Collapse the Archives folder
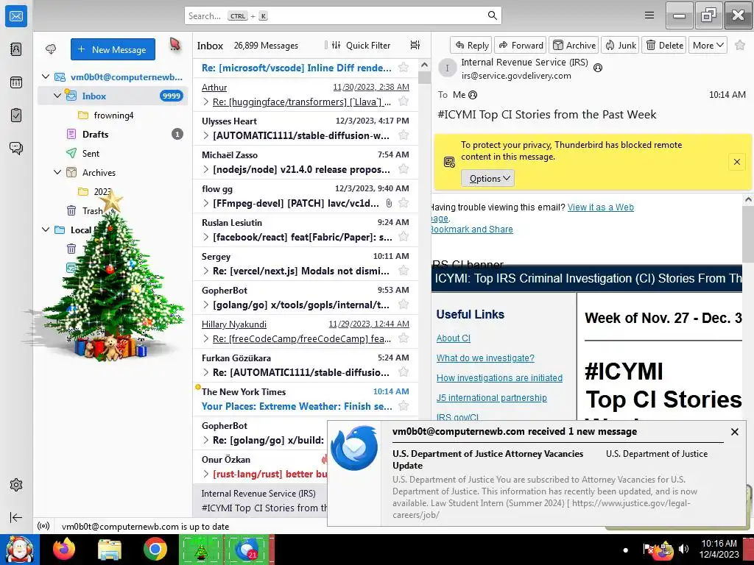Screen dimensions: 754x565 pos(57,172)
